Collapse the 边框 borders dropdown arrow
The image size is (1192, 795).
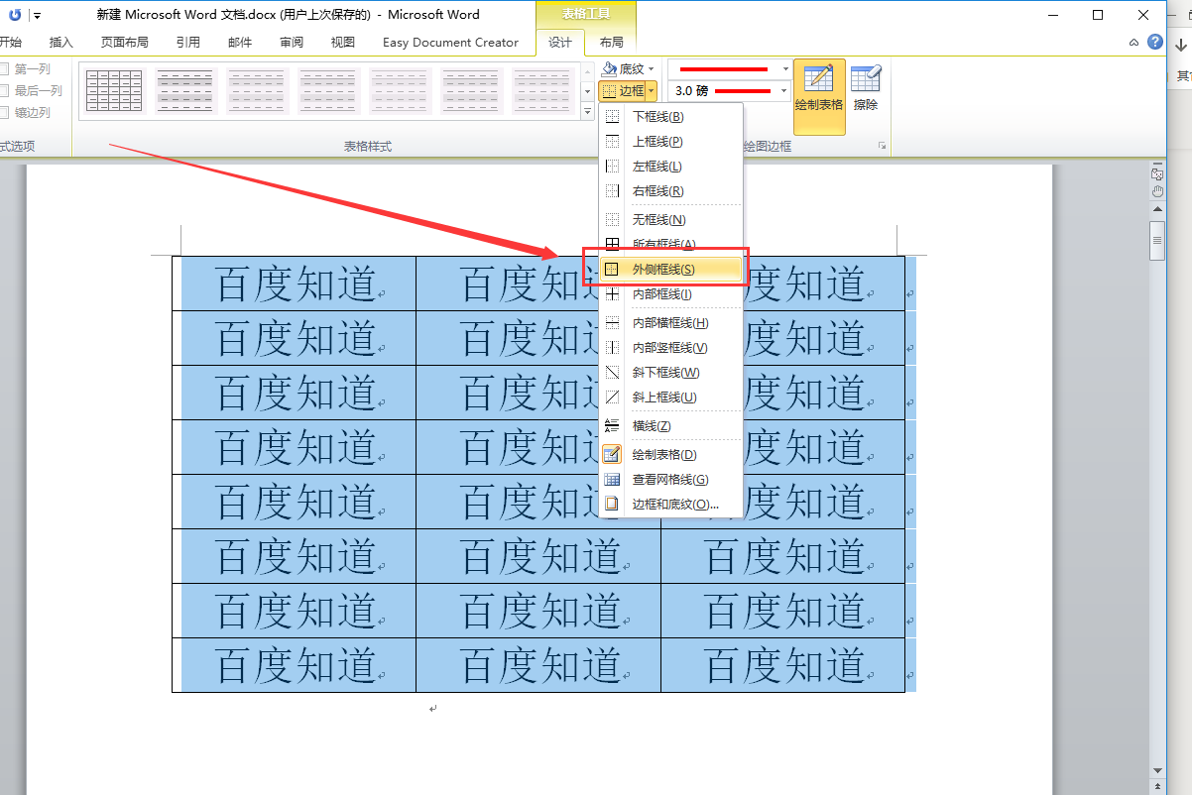pos(652,90)
